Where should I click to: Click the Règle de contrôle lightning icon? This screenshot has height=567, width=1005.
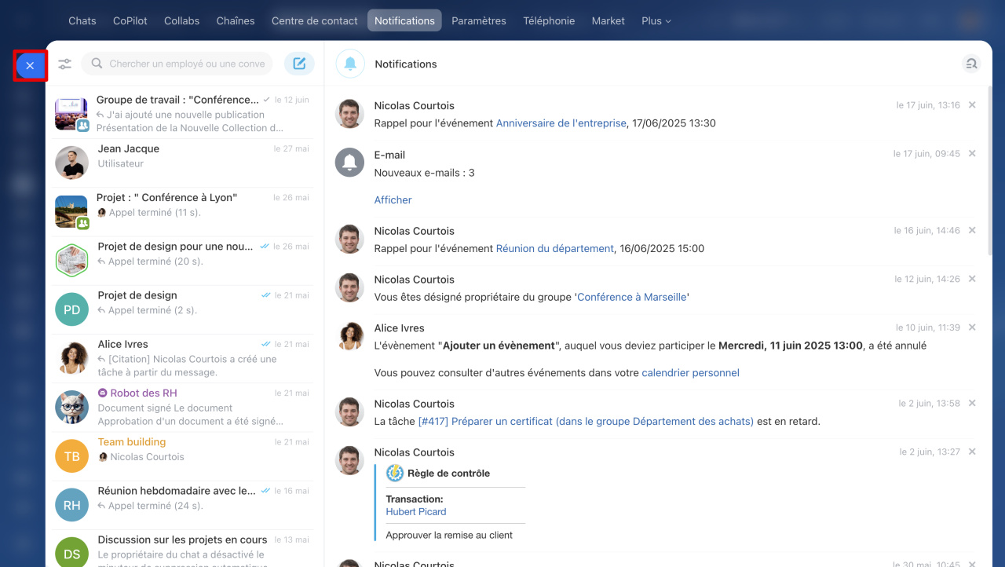(x=395, y=473)
